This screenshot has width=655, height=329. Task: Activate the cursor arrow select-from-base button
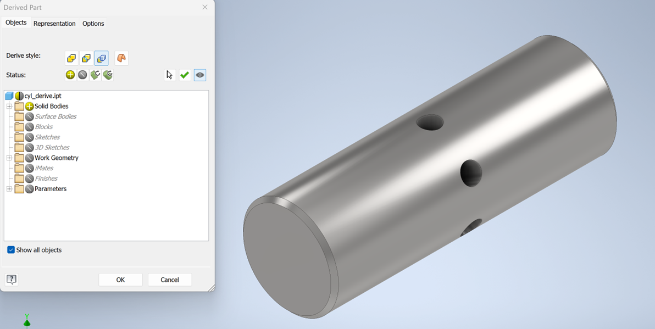tap(170, 75)
